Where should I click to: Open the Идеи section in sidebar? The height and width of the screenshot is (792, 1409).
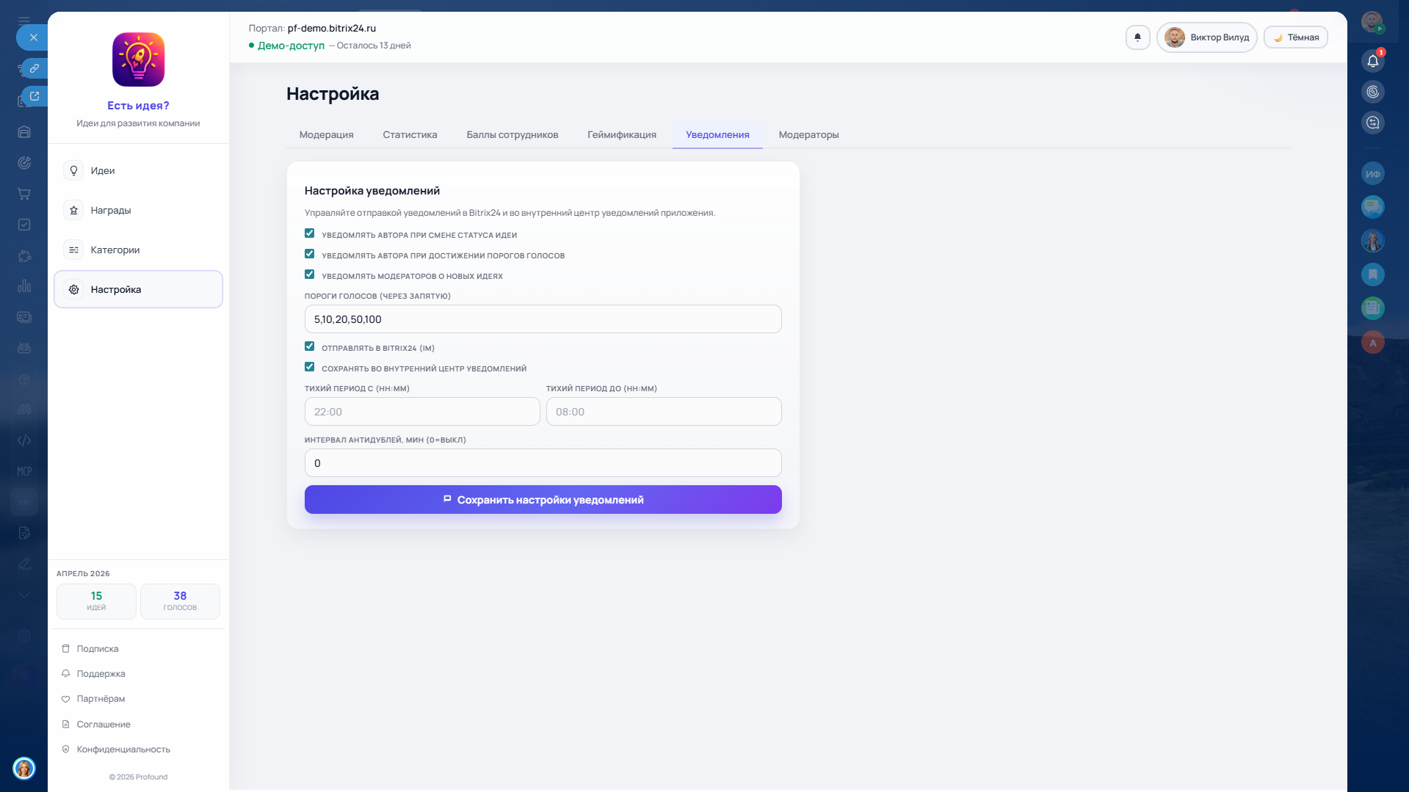[102, 171]
